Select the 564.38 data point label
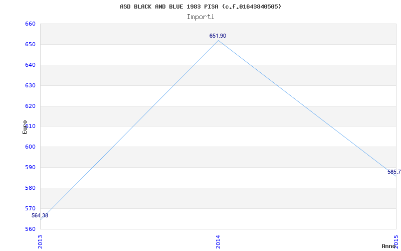 40,216
